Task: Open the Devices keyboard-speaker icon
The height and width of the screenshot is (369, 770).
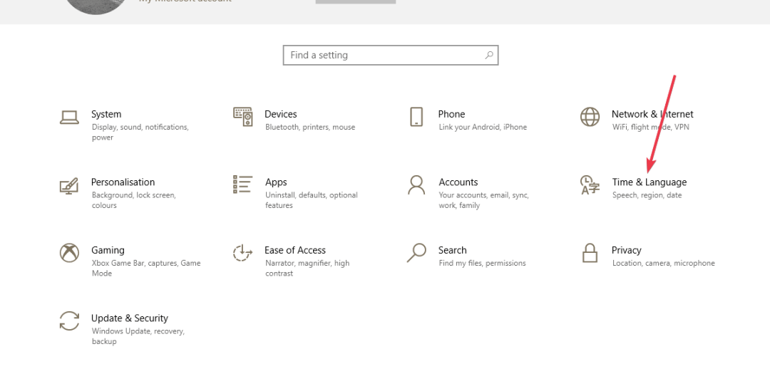Action: click(x=243, y=117)
